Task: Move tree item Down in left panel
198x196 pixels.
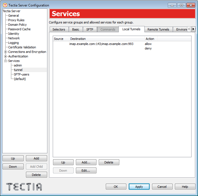Action: click(x=13, y=167)
